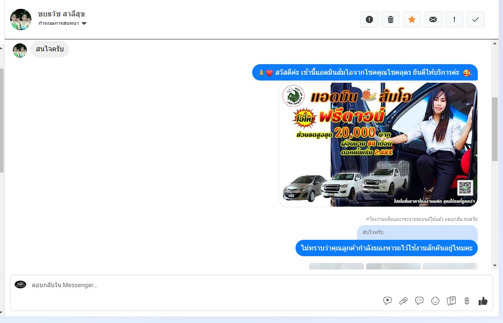
Task: Open speech bubble quick reply icon
Action: (419, 301)
